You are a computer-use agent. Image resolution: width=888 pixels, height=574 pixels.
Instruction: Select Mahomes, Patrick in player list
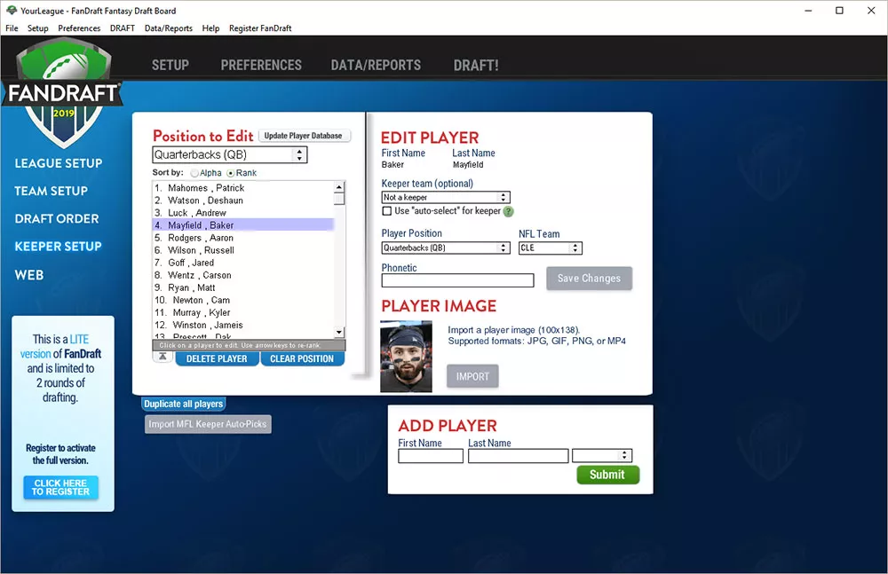243,188
